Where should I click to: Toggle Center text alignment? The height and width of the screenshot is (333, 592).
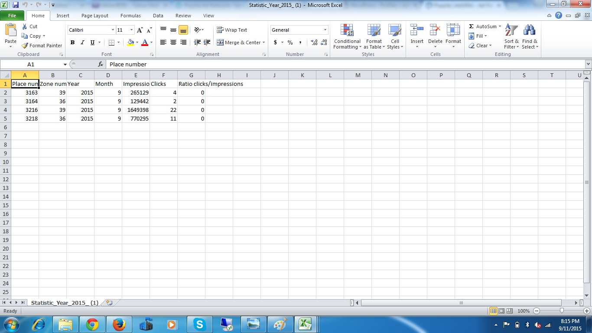pos(173,42)
